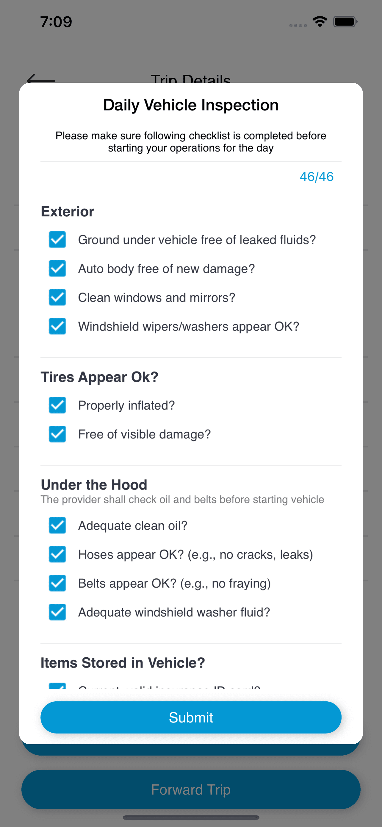Tap the back arrow icon
The image size is (382, 827).
click(x=40, y=79)
